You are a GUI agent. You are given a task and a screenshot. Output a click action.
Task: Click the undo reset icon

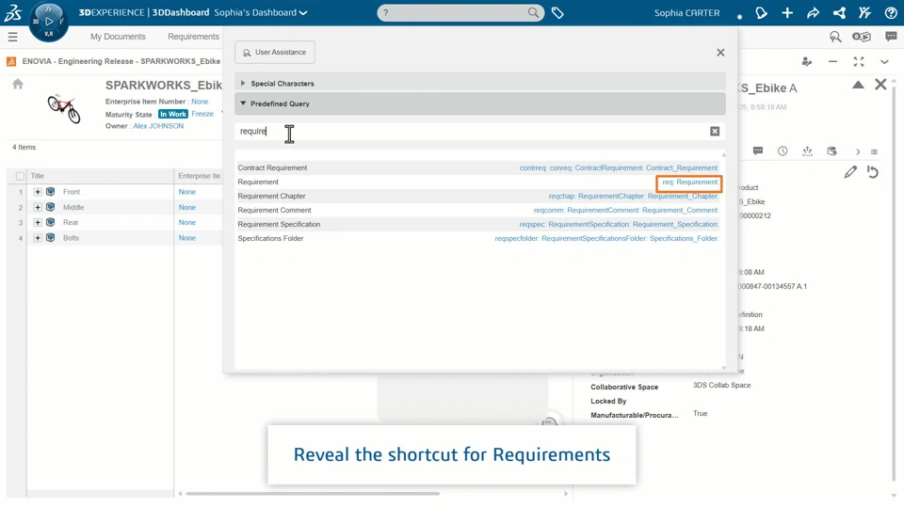point(873,171)
